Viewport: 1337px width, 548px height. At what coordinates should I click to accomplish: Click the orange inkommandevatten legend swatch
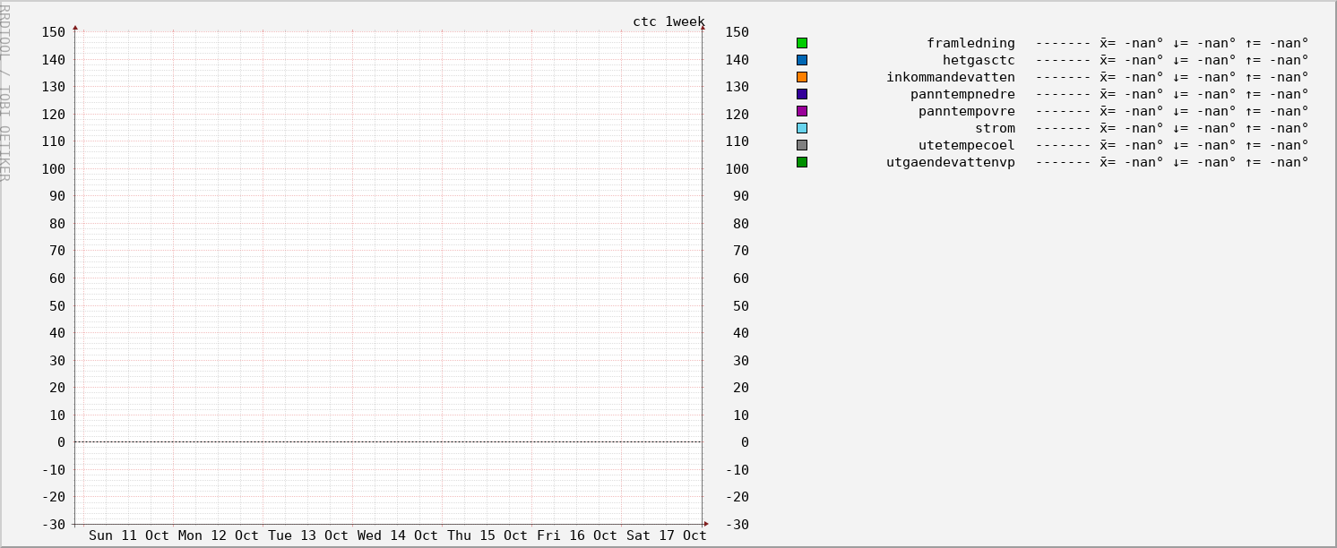click(x=801, y=77)
